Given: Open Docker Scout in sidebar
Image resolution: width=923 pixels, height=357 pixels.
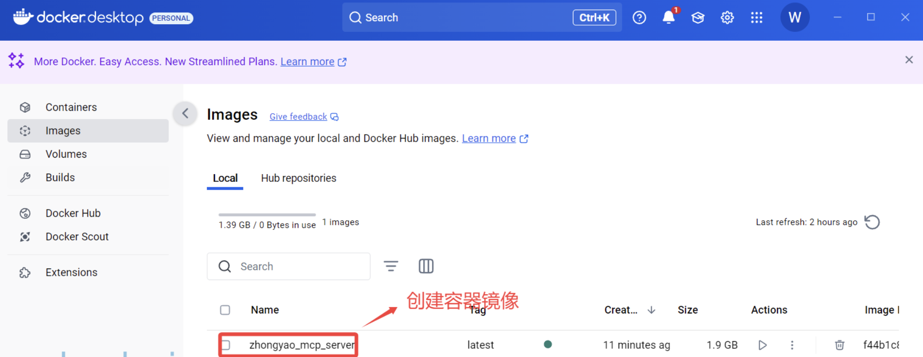Looking at the screenshot, I should [88, 237].
